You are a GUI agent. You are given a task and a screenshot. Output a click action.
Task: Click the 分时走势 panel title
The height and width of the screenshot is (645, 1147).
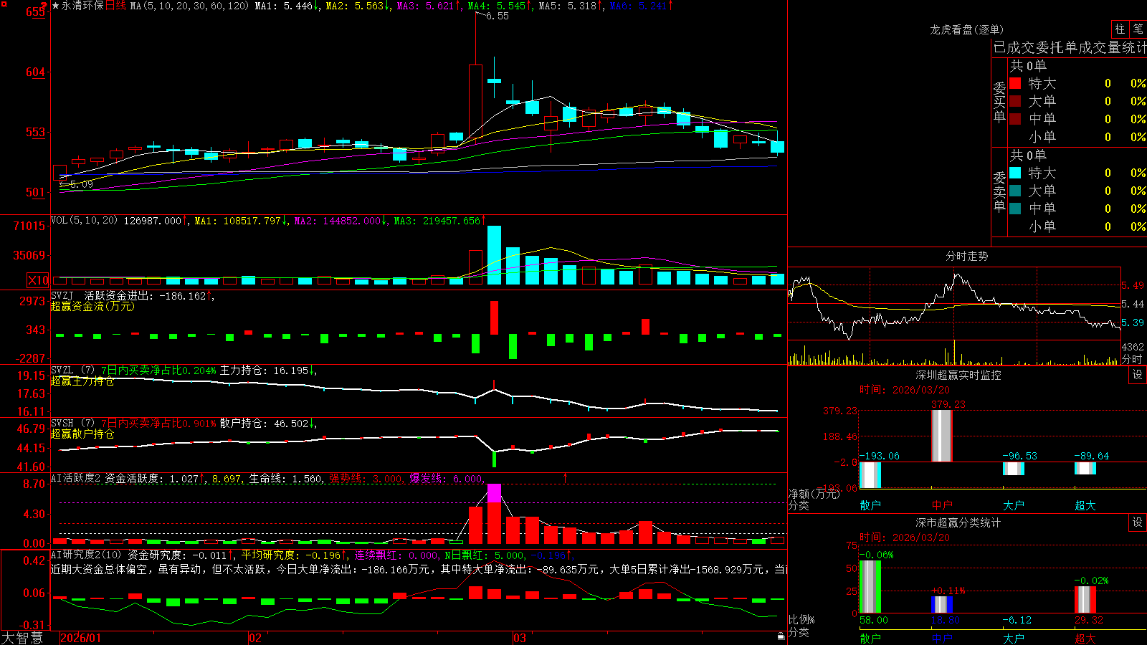click(966, 256)
